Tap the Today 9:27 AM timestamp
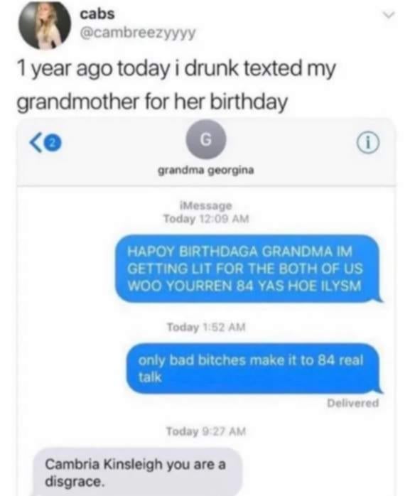Image resolution: width=415 pixels, height=496 pixels. (x=206, y=431)
